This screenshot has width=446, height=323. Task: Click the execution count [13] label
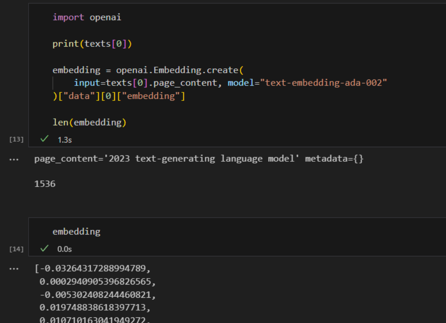click(x=16, y=139)
